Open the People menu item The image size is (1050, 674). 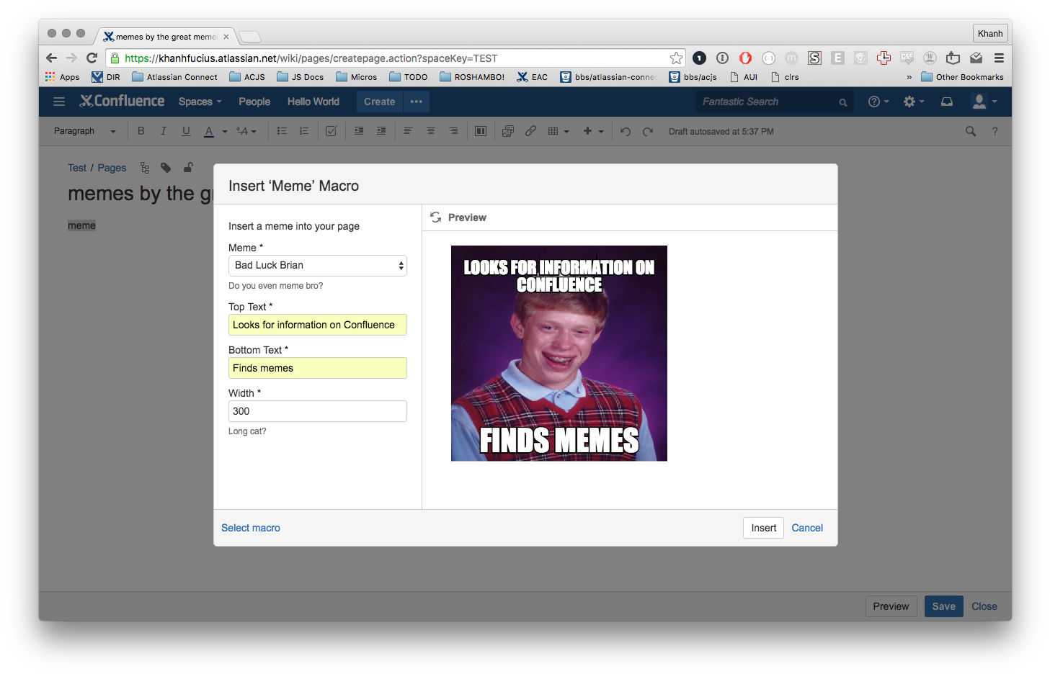coord(254,102)
